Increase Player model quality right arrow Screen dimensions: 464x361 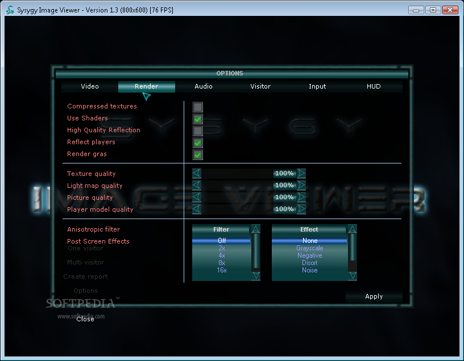pyautogui.click(x=301, y=209)
